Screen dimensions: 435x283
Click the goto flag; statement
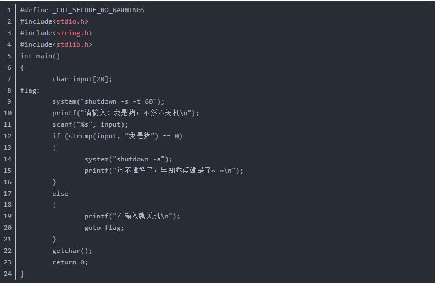point(104,228)
